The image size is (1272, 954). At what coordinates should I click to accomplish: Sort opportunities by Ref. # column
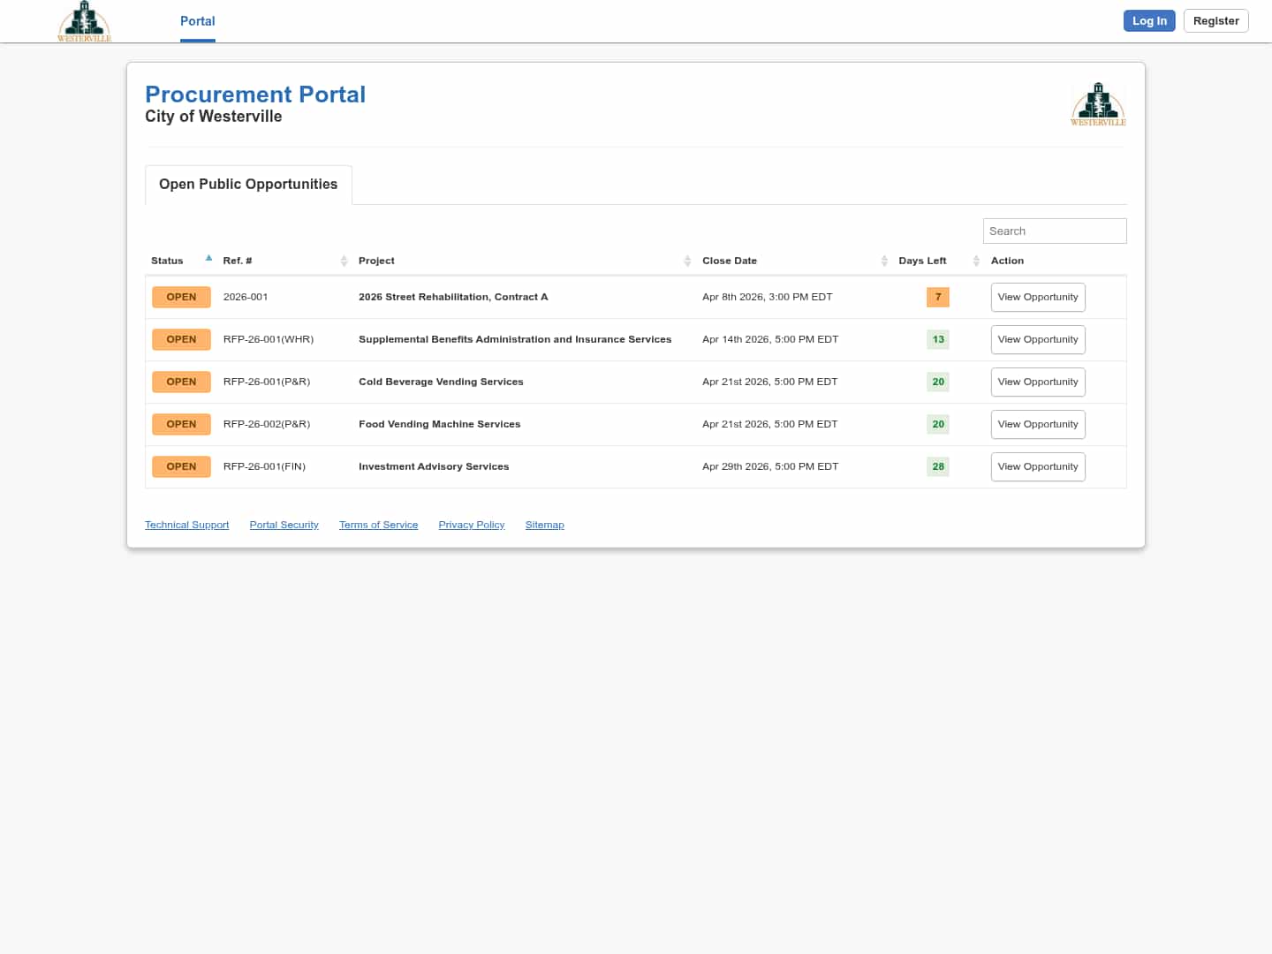(x=344, y=261)
